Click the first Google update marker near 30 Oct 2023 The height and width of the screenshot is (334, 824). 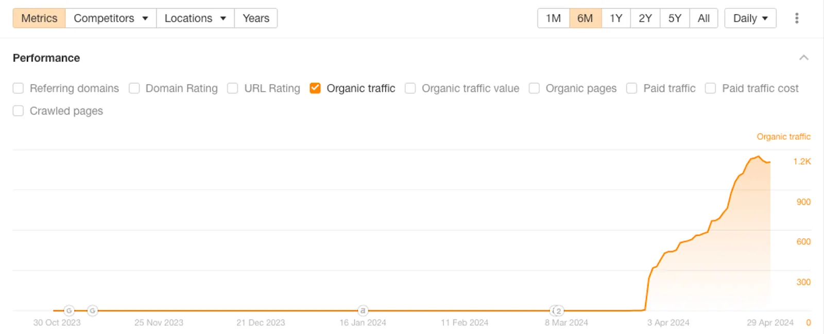coord(69,310)
